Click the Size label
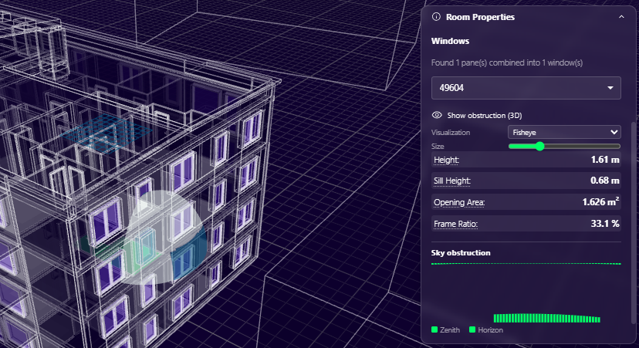The height and width of the screenshot is (348, 639). click(438, 147)
